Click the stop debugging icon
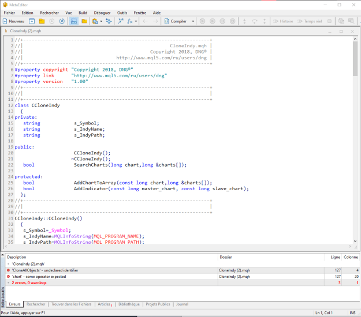 pyautogui.click(x=233, y=21)
